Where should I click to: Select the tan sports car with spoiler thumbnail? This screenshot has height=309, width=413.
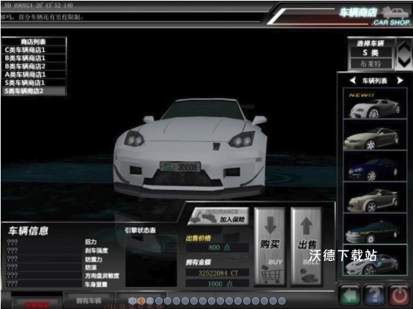[375, 197]
